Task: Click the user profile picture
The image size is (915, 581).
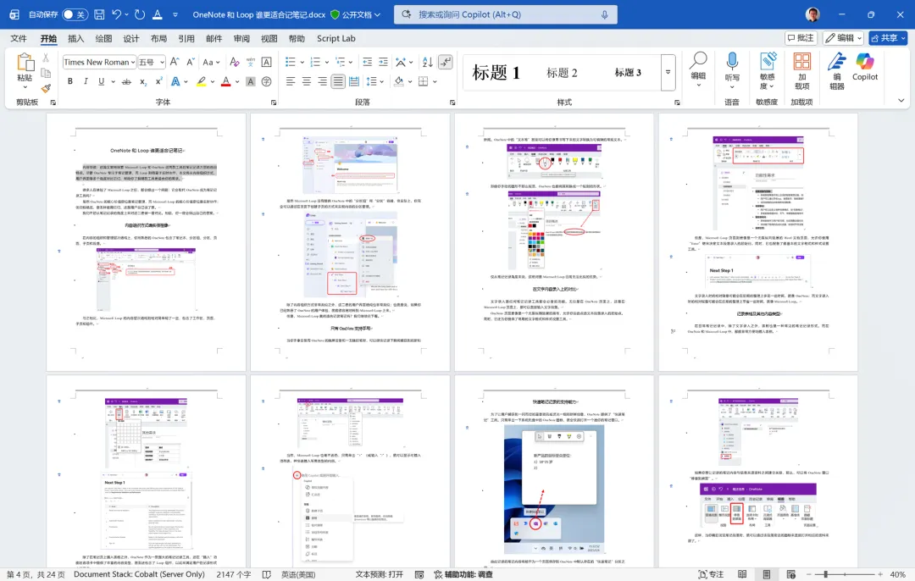Action: (812, 14)
